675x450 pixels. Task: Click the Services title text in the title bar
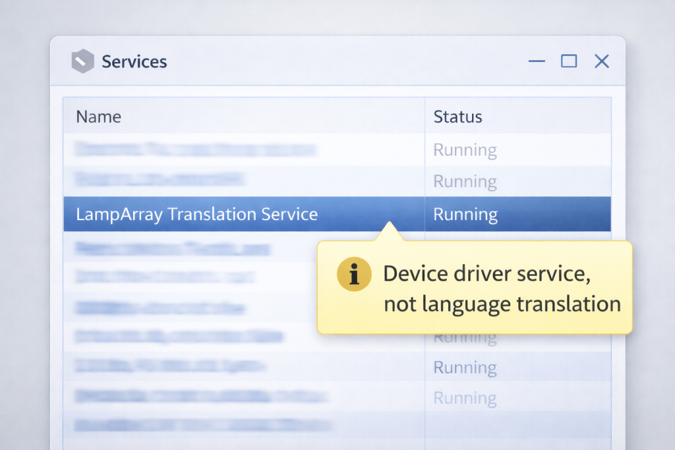[x=134, y=61]
